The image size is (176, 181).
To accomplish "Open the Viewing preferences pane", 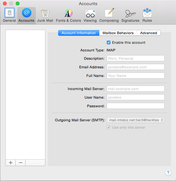I will coord(90,15).
